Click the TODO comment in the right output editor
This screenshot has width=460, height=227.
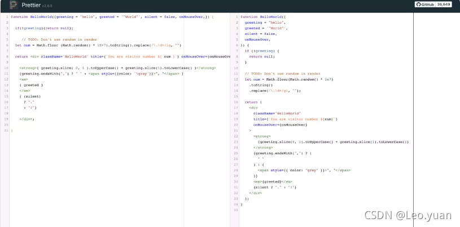point(283,74)
